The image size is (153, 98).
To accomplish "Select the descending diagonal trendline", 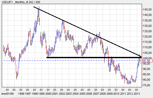I will point(87,32).
